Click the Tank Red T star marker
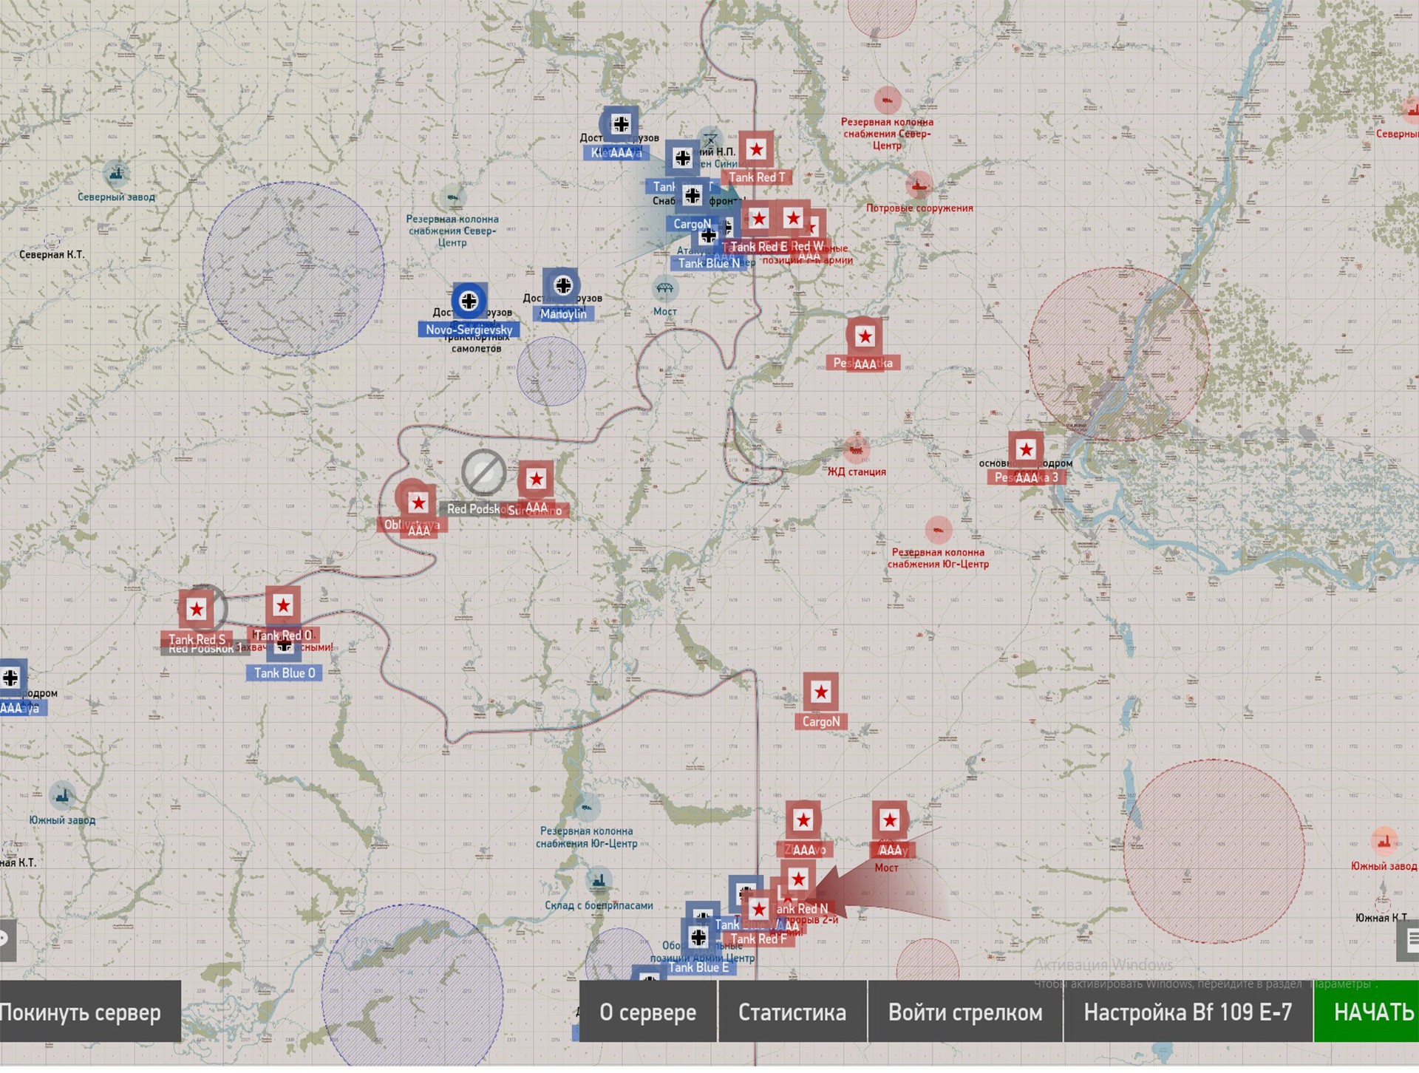Image resolution: width=1419 pixels, height=1073 pixels. 756,150
